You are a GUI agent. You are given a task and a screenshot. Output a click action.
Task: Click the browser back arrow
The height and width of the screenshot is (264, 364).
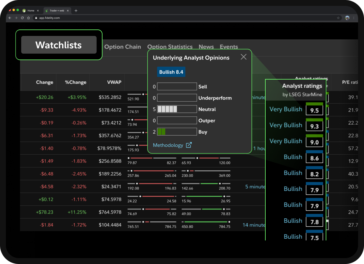10,18
